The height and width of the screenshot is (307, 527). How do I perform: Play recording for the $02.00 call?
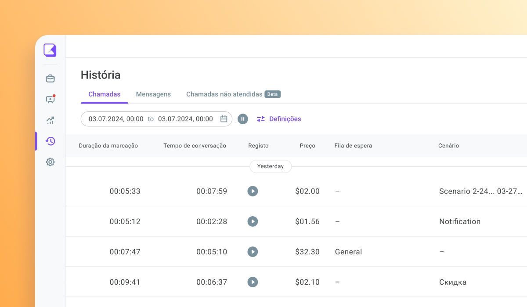pos(253,191)
